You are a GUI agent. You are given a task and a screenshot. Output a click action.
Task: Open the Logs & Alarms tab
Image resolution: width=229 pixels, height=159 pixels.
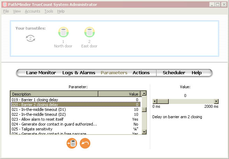tap(79, 73)
